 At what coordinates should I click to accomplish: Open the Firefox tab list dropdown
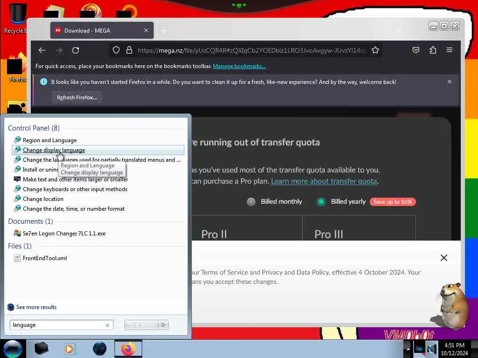point(400,30)
